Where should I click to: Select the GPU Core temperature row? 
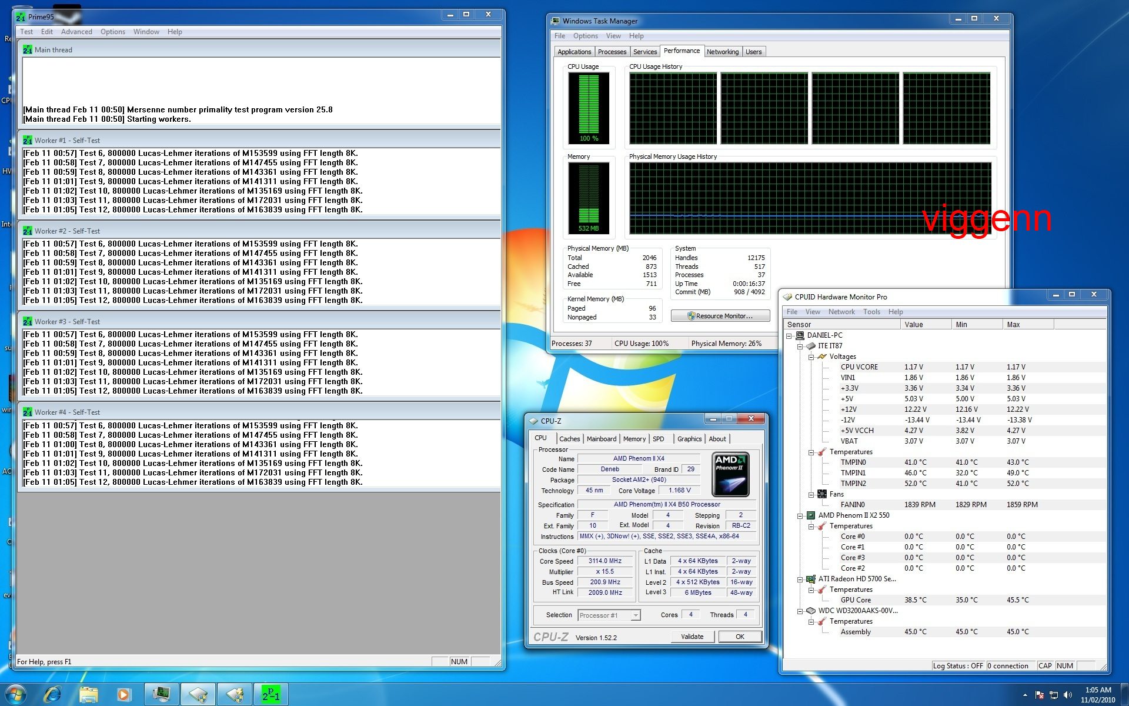click(946, 600)
